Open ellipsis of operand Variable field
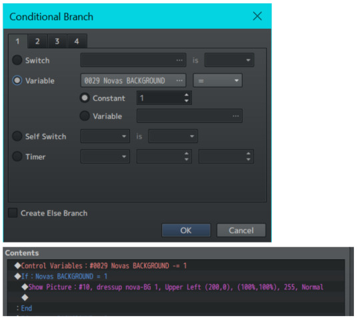This screenshot has width=360, height=318. [x=236, y=116]
